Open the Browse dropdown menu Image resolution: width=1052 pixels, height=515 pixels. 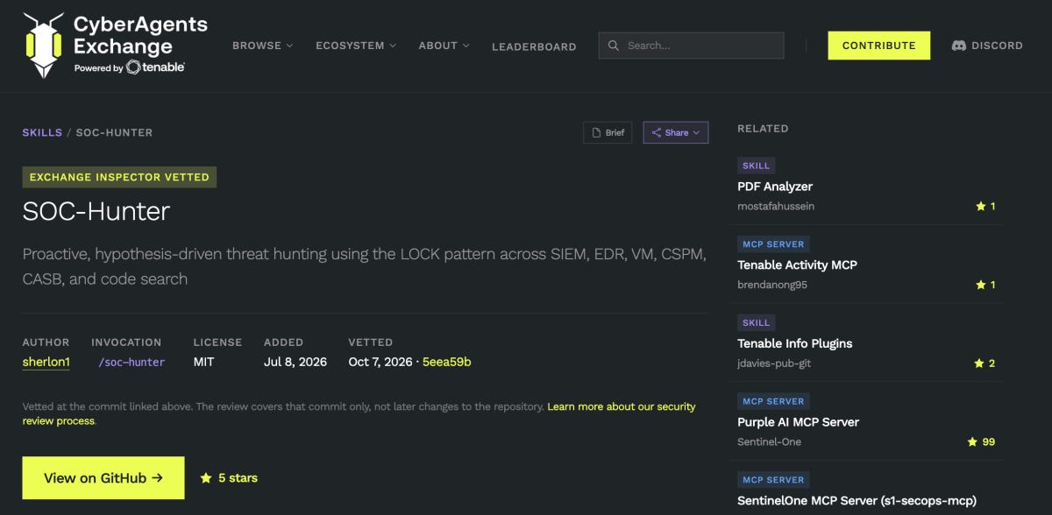pos(262,46)
